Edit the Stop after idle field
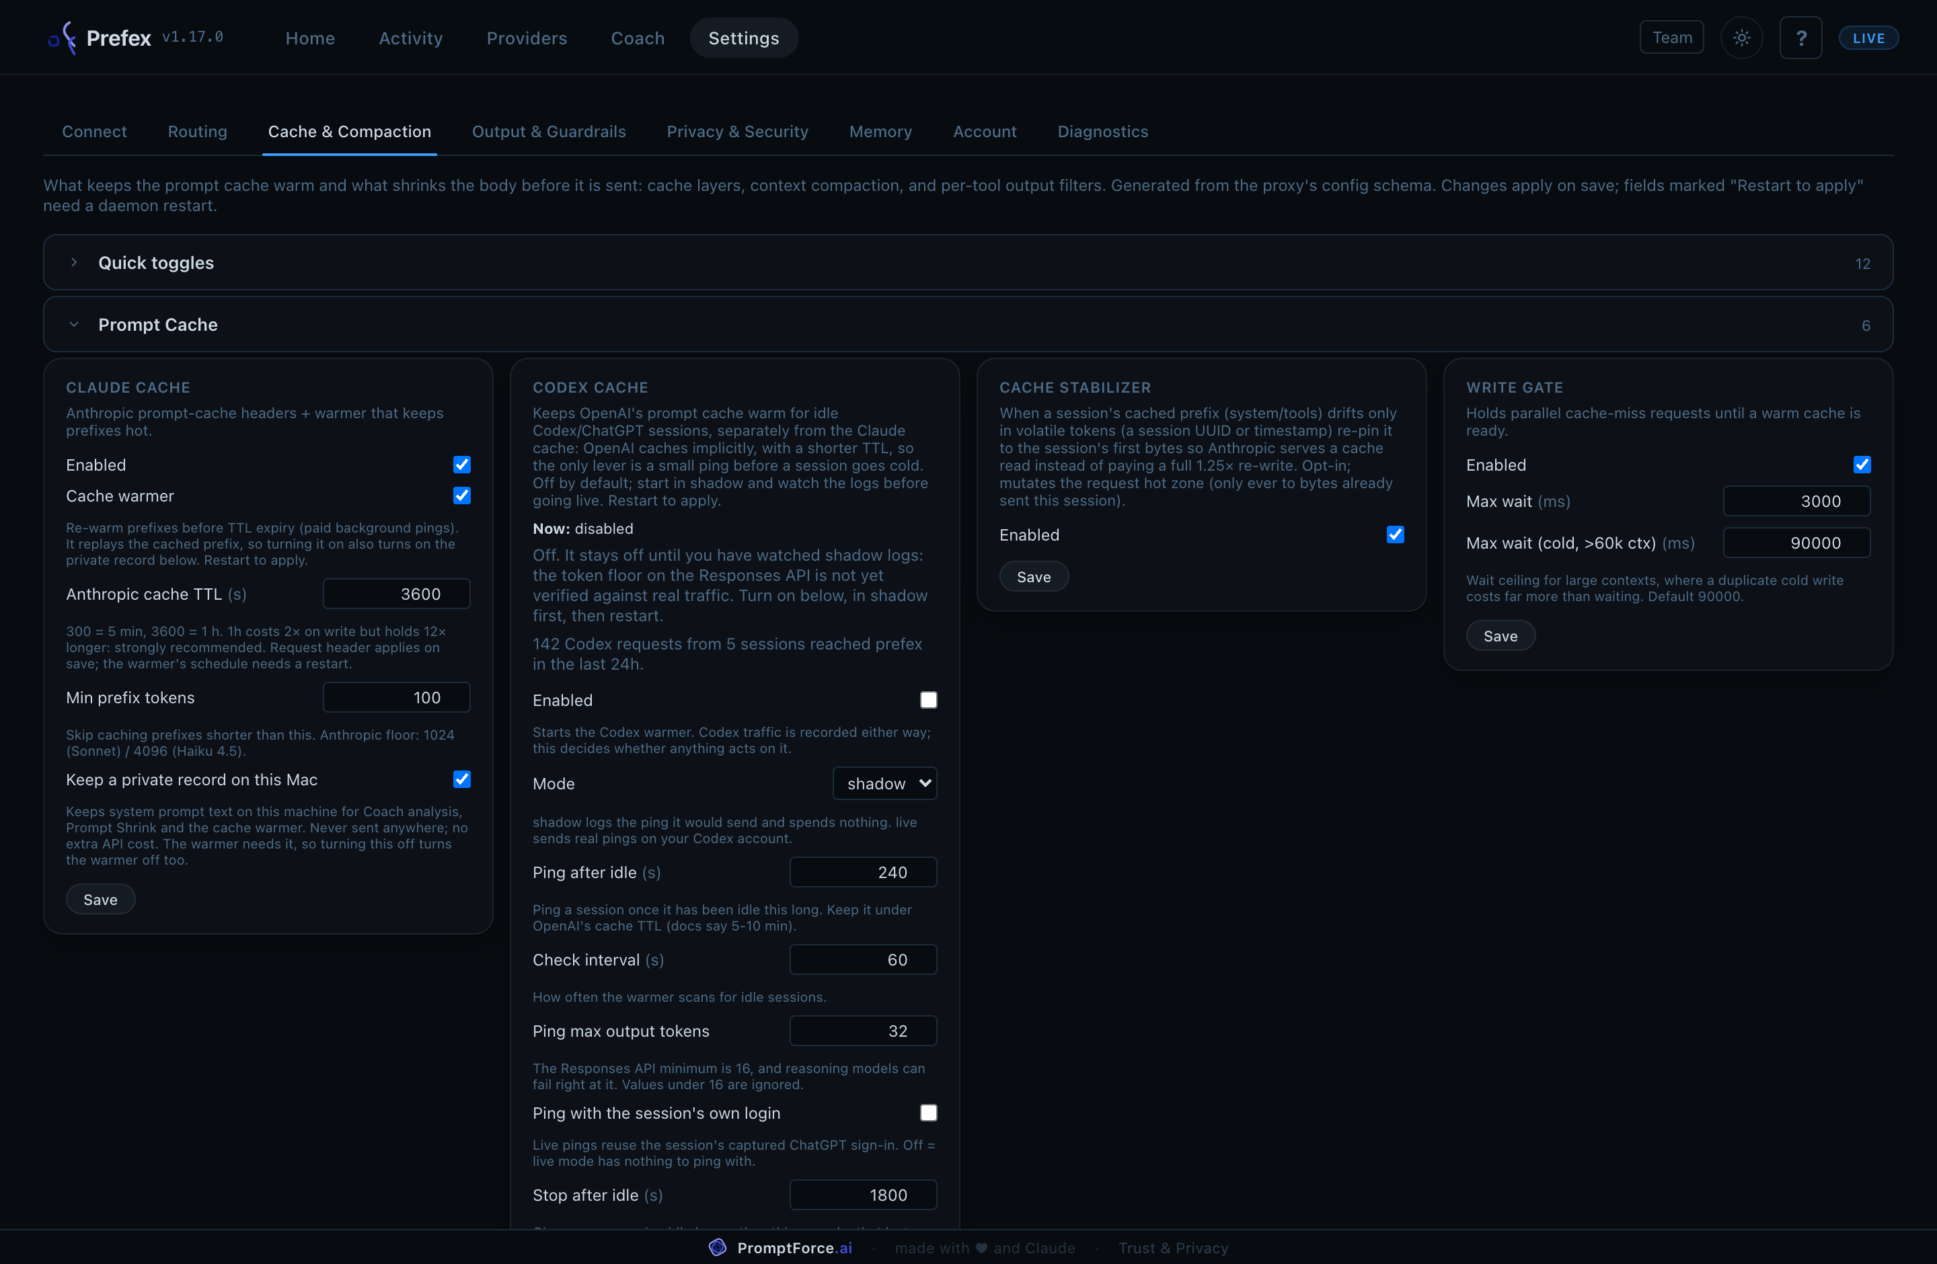This screenshot has height=1264, width=1937. (863, 1195)
